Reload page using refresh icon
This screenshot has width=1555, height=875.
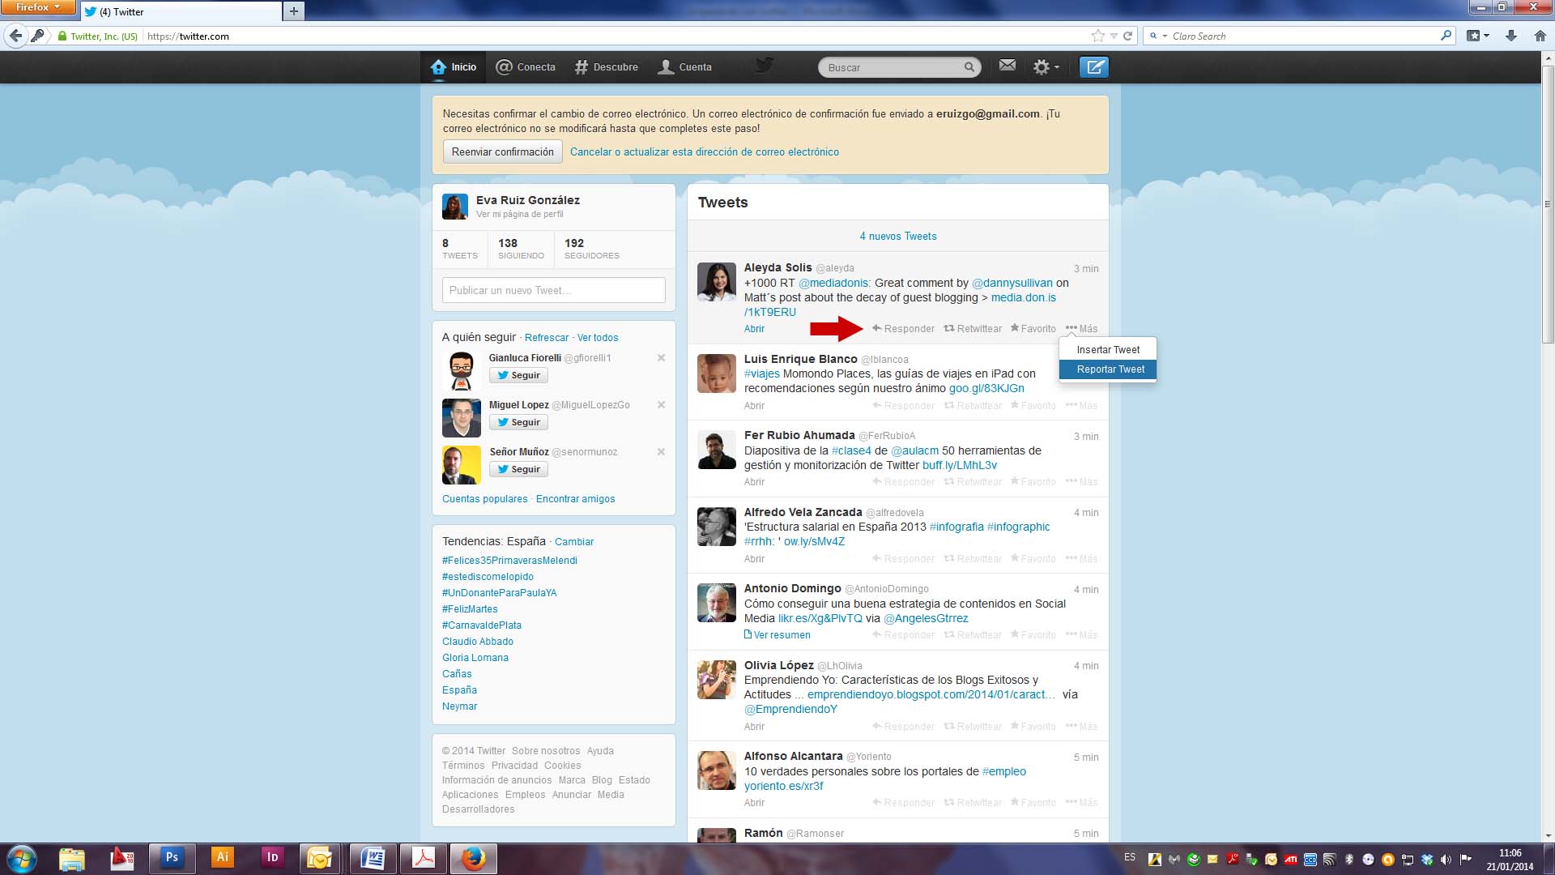(1127, 36)
